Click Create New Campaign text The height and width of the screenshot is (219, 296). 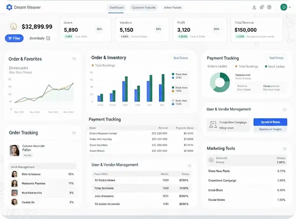coord(233,122)
